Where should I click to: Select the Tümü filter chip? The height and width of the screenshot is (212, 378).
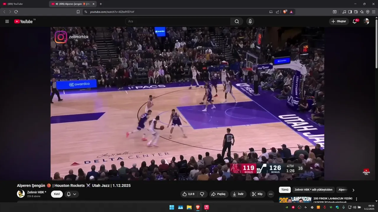coord(285,190)
